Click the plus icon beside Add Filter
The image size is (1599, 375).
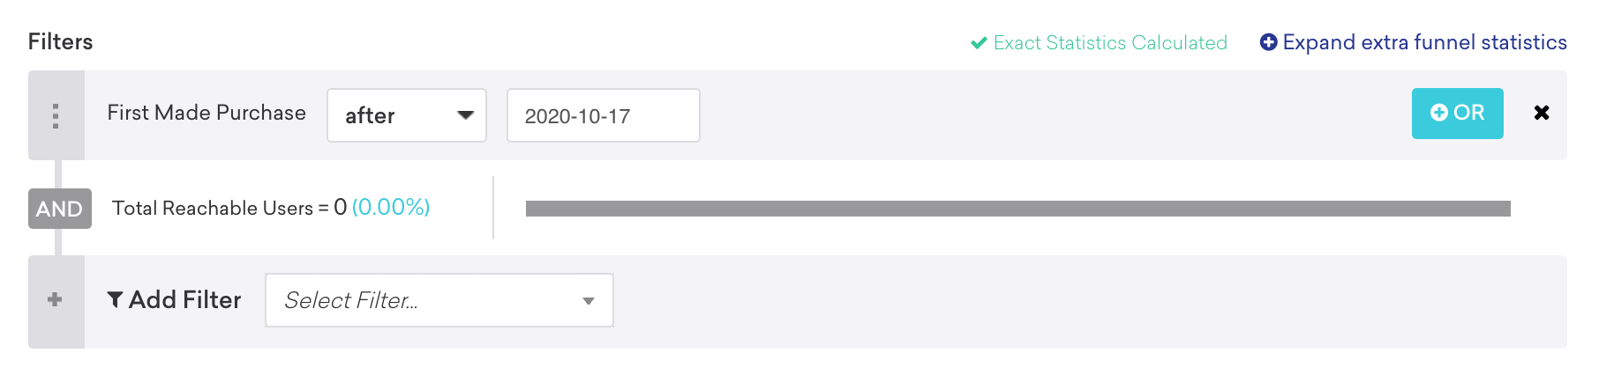pos(55,300)
